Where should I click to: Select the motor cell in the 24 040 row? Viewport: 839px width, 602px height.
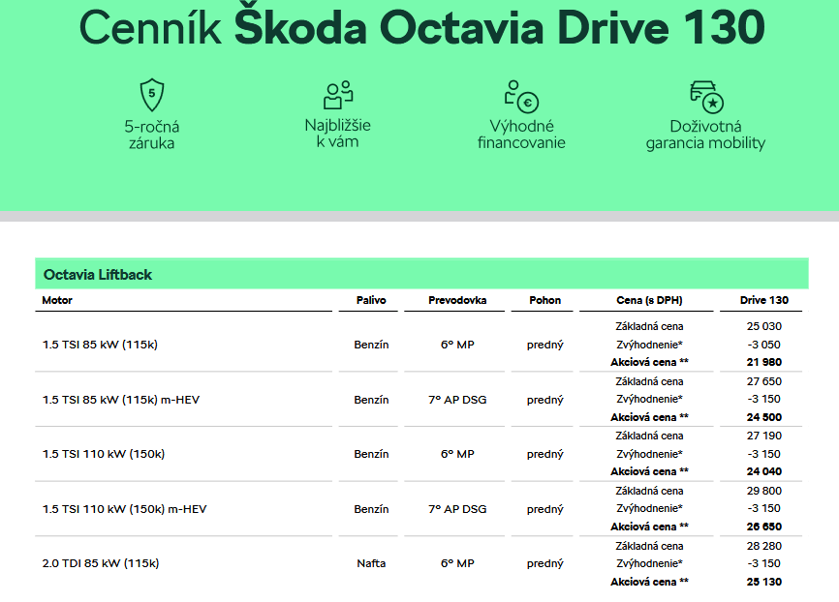104,454
